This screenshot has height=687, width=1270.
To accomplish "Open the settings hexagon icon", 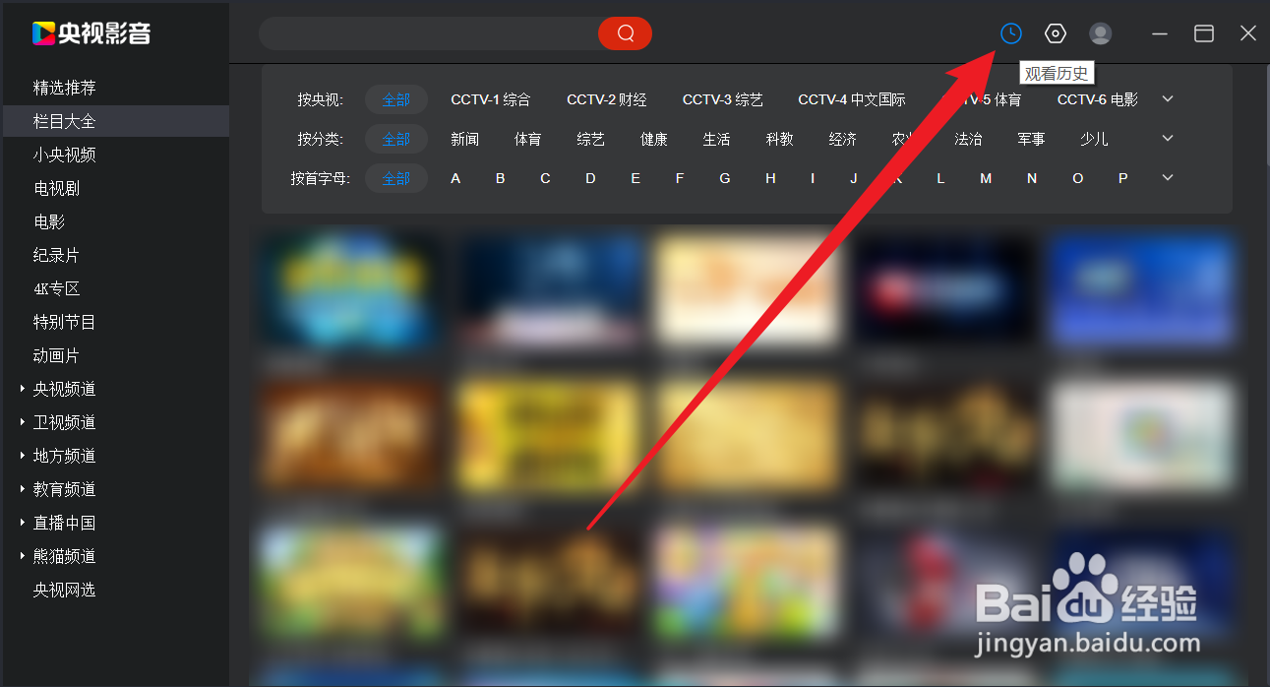I will pos(1056,33).
